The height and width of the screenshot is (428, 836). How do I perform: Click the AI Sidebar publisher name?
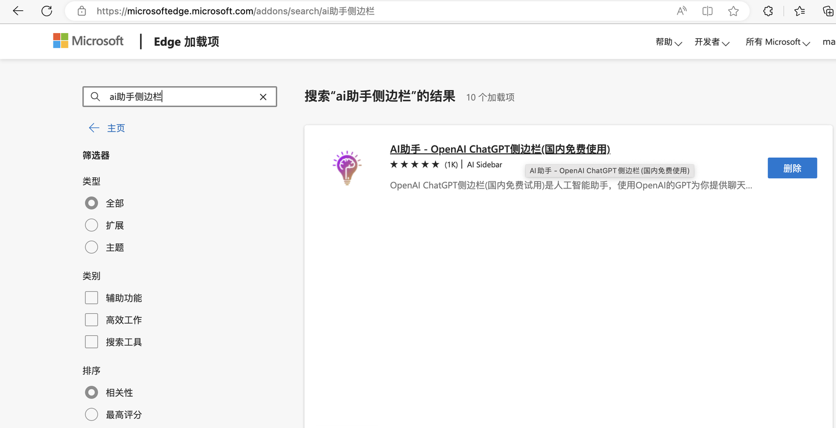485,165
